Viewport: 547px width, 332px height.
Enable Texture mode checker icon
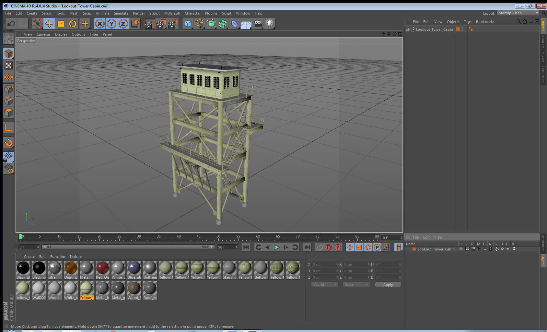click(8, 65)
